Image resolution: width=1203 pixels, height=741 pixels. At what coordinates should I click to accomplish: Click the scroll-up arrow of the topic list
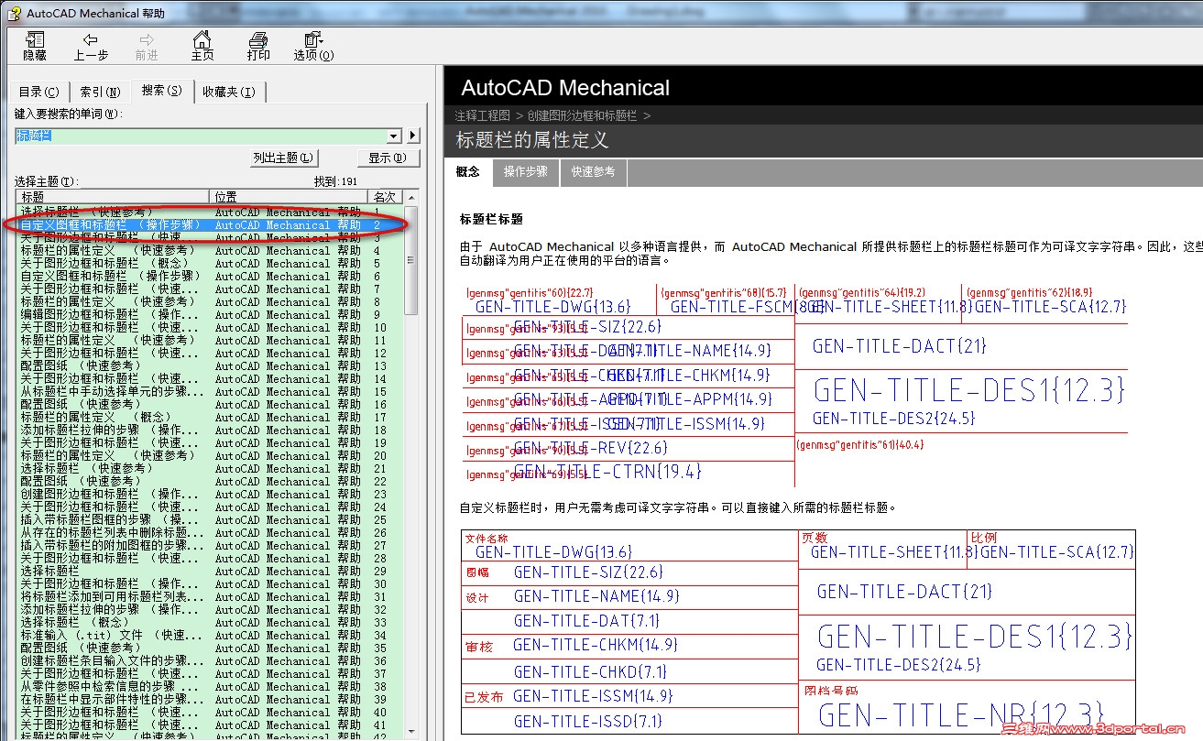point(411,198)
